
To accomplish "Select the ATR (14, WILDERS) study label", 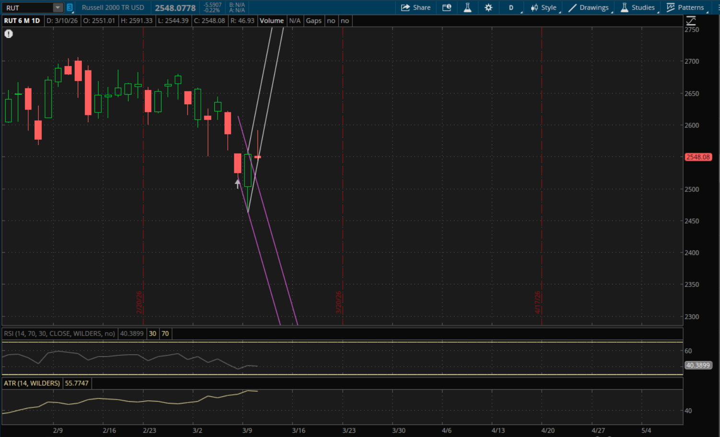I will [x=32, y=383].
